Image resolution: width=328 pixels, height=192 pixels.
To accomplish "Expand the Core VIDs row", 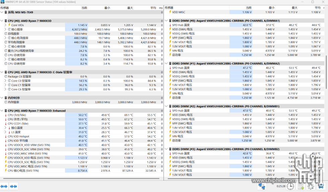I will coord(5,25).
